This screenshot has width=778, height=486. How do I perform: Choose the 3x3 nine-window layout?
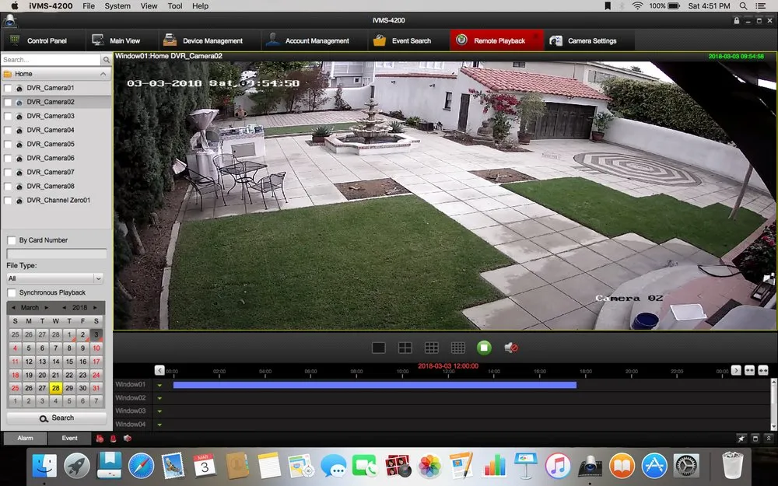[x=431, y=348]
